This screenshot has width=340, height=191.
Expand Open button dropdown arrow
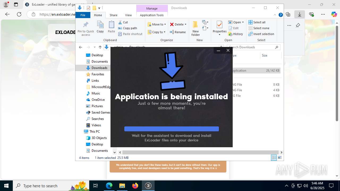click(x=243, y=22)
